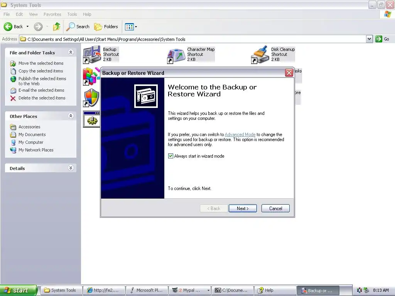Open Accessories in Other Places
Viewport: 395px width, 296px height.
point(29,127)
